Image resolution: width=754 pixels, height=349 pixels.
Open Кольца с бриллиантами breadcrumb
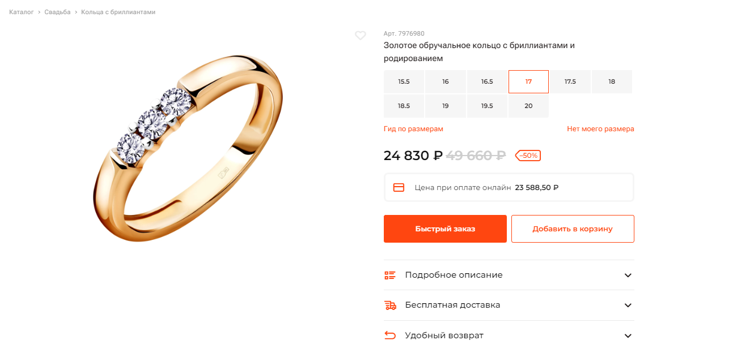pos(118,12)
